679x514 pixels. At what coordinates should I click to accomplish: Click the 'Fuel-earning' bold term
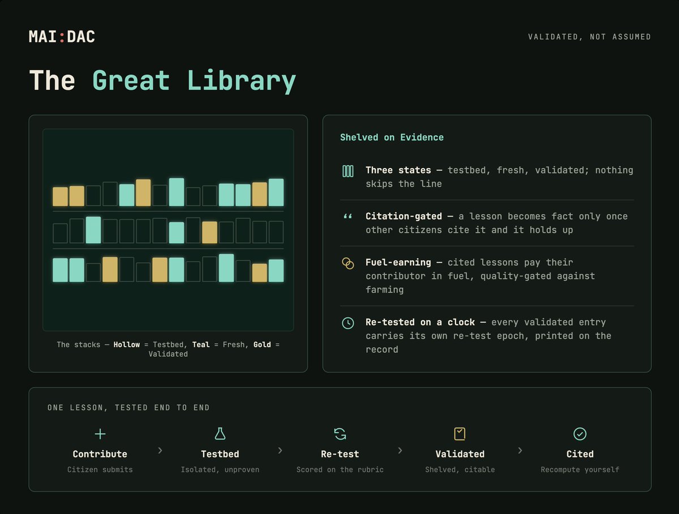[x=398, y=262]
